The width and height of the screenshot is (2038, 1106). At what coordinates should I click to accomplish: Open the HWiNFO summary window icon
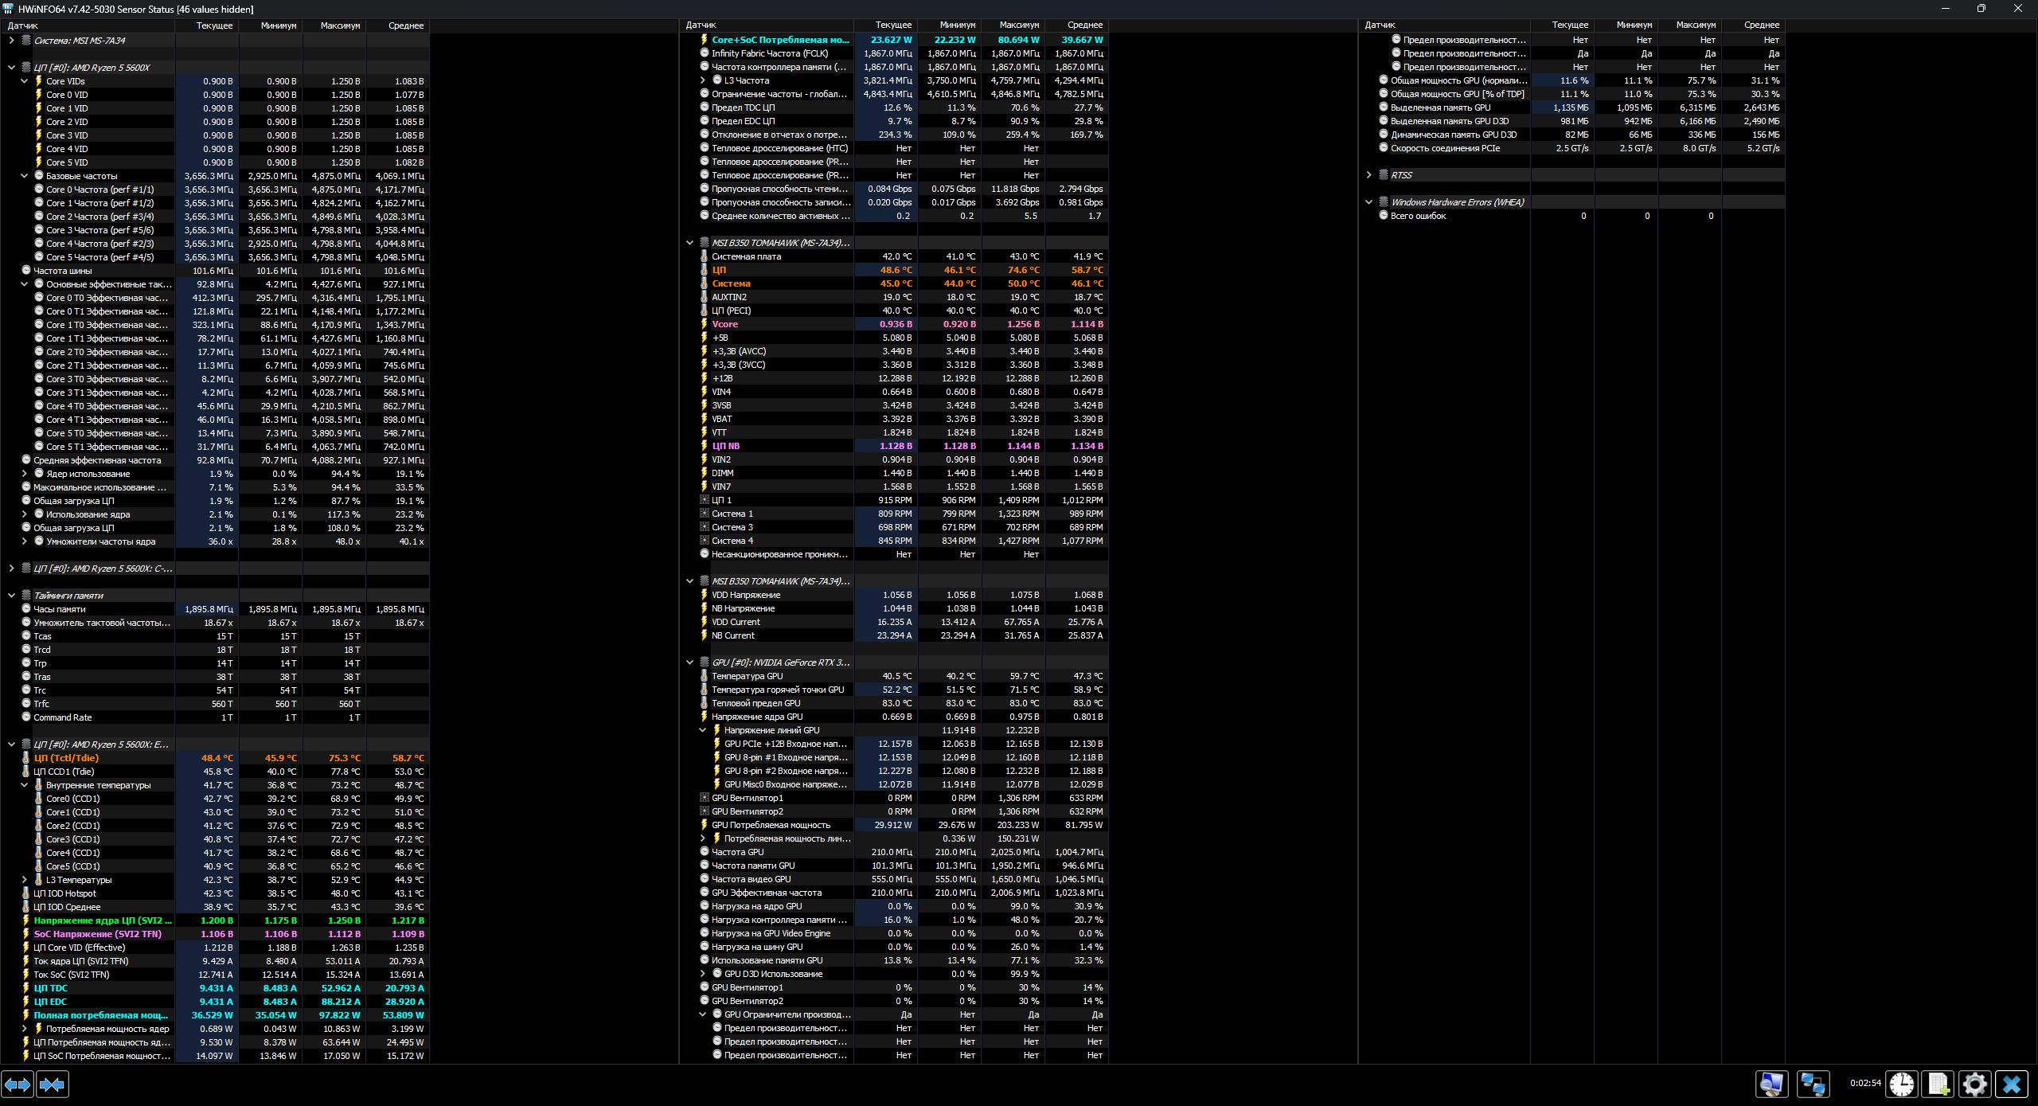point(1771,1084)
